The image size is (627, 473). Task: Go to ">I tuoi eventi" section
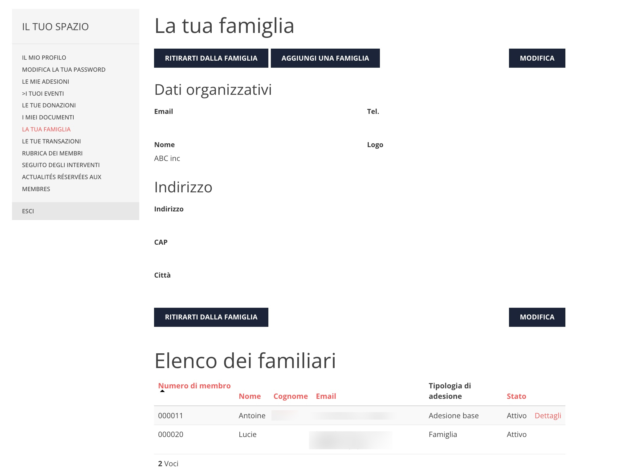[43, 93]
